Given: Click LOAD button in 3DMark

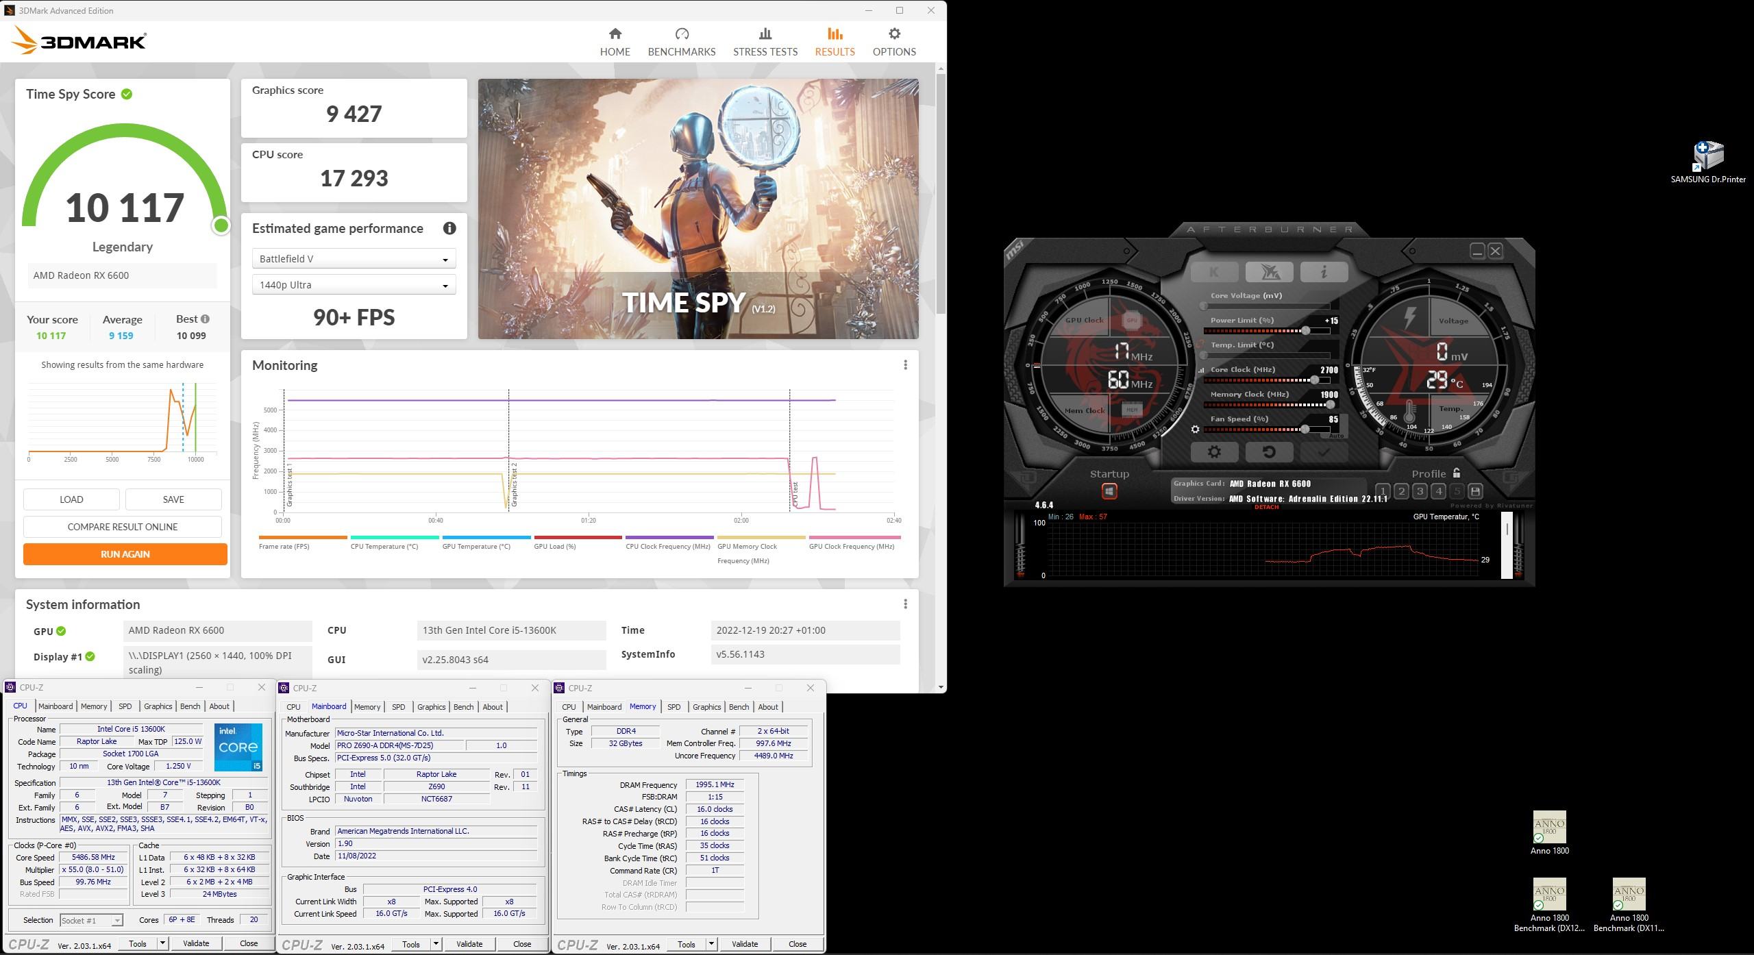Looking at the screenshot, I should coord(71,499).
